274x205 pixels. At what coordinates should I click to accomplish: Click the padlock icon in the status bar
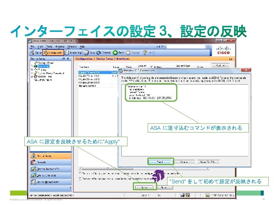(208, 195)
